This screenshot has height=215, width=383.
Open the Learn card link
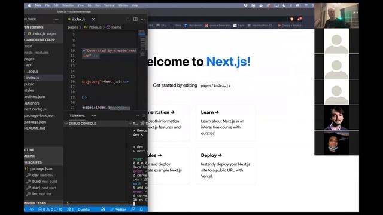click(x=226, y=123)
